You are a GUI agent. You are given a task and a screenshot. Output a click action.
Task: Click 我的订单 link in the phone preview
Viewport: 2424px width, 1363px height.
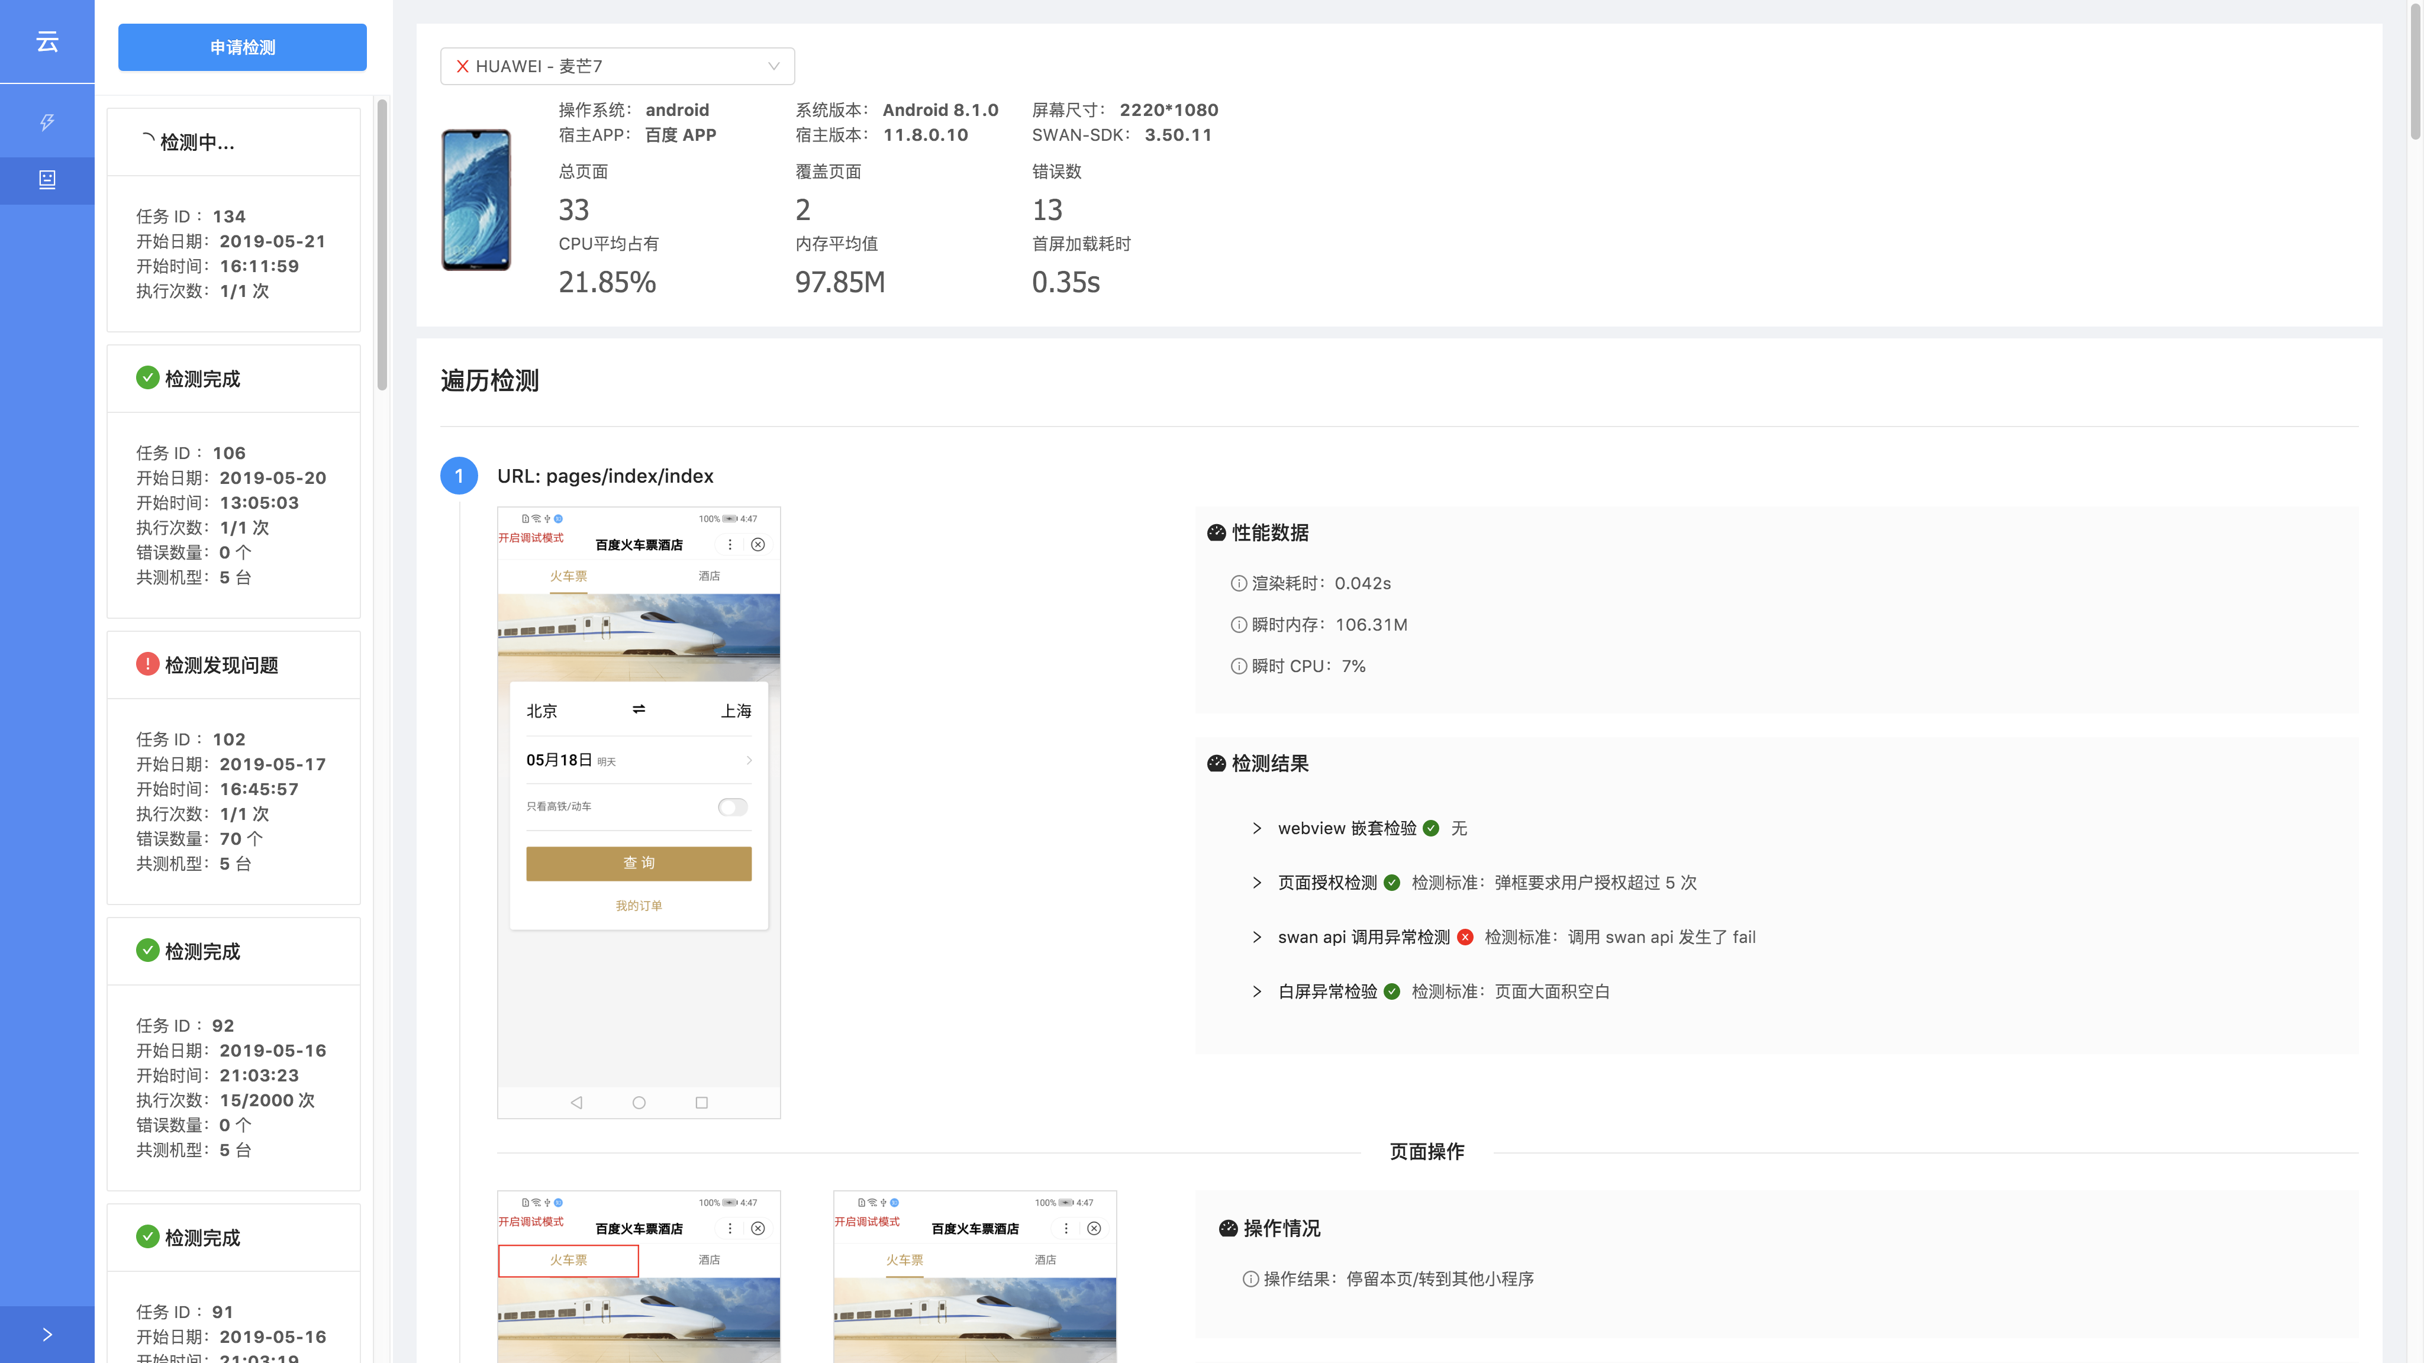pyautogui.click(x=638, y=905)
